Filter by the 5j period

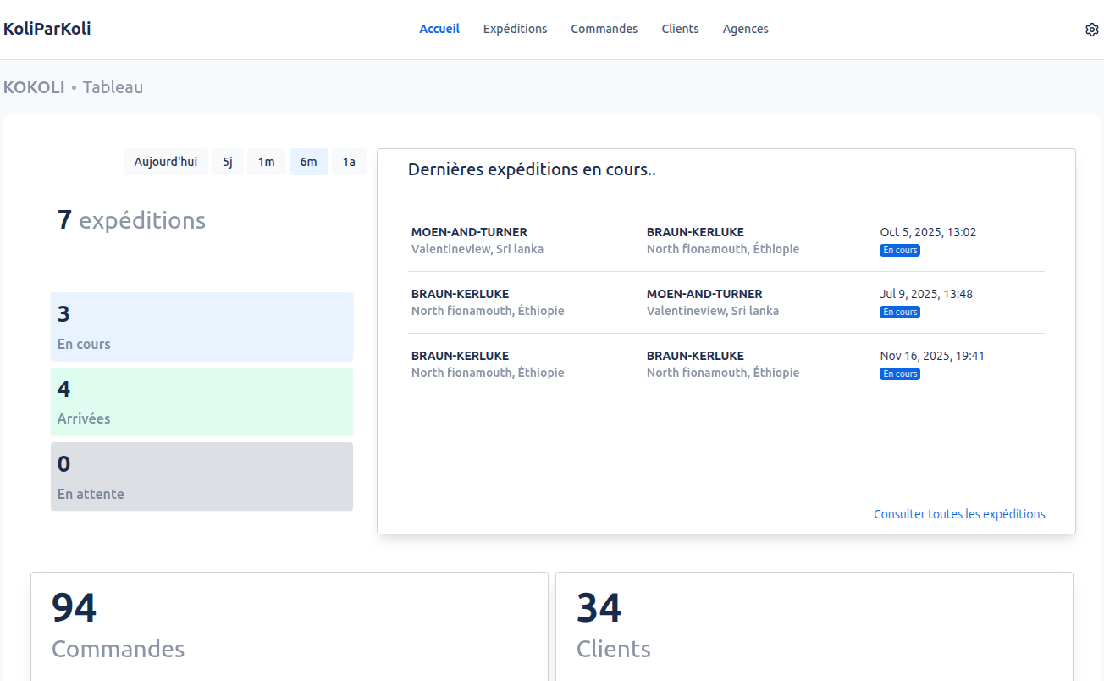point(228,162)
